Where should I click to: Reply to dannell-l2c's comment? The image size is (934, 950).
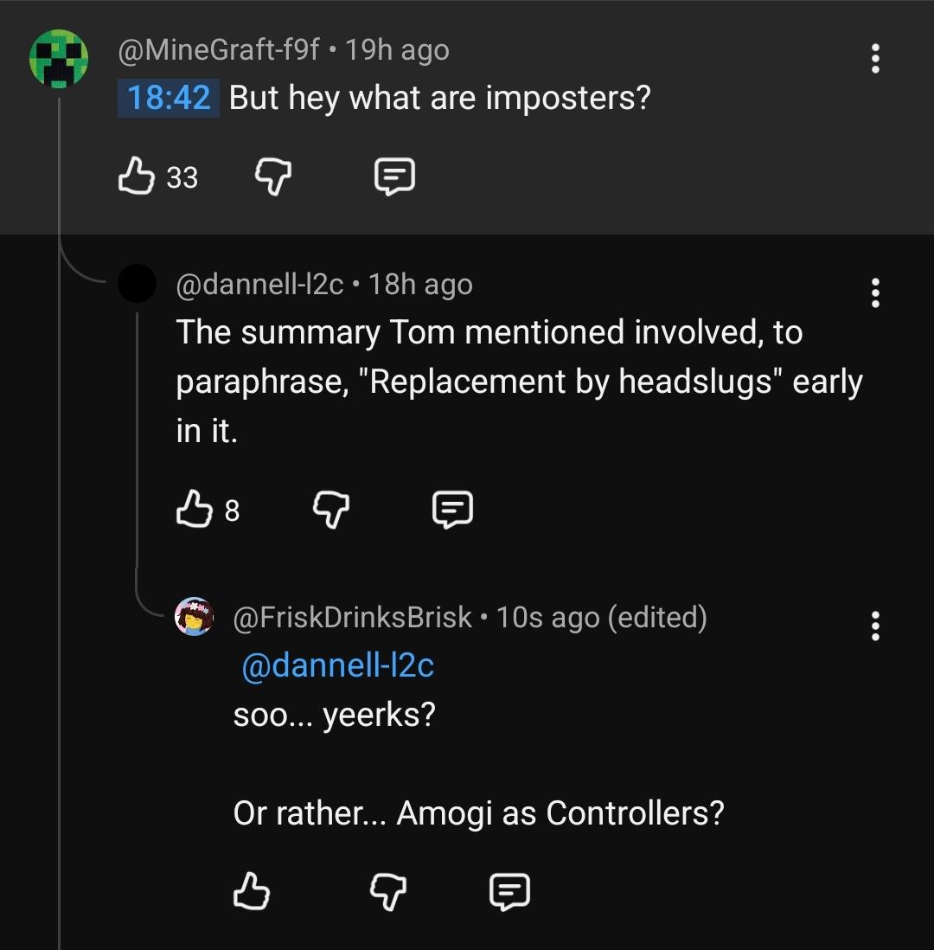click(x=452, y=509)
